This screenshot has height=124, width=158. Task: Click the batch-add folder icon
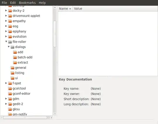pos(15,57)
